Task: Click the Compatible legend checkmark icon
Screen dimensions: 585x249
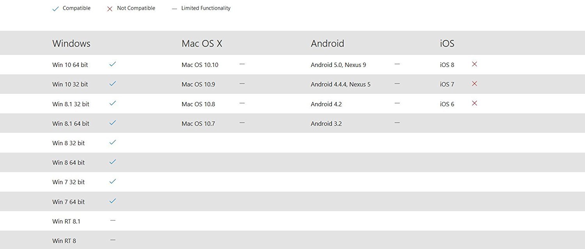Action: point(55,9)
